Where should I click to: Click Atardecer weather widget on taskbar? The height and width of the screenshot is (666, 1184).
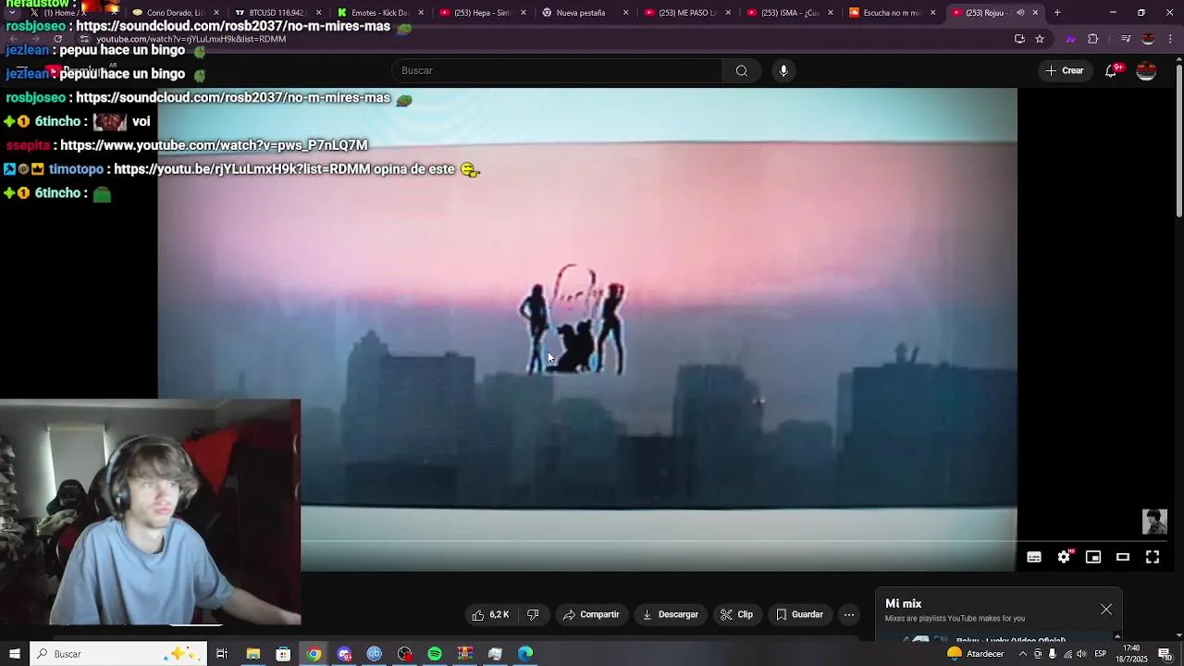[x=975, y=654]
